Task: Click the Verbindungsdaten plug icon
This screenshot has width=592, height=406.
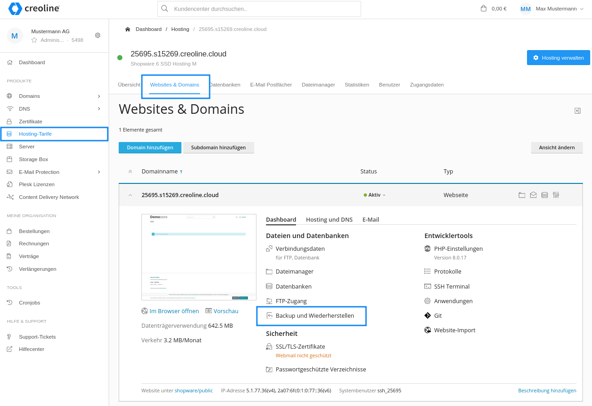Action: [x=269, y=249]
